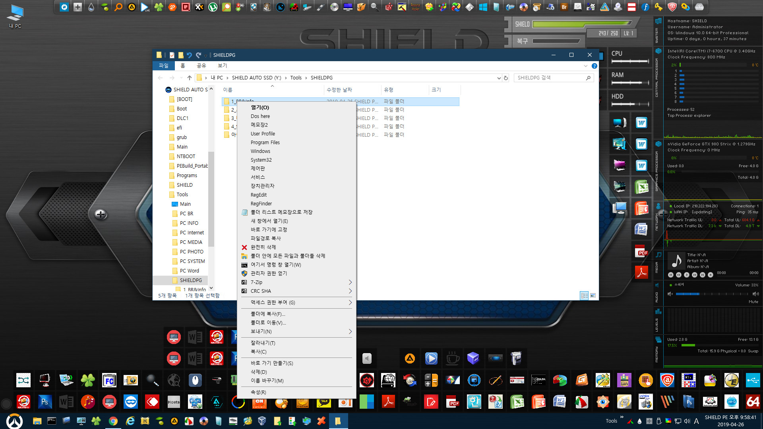This screenshot has height=429, width=763.
Task: Open the 파일 ribbon tab
Action: click(164, 66)
